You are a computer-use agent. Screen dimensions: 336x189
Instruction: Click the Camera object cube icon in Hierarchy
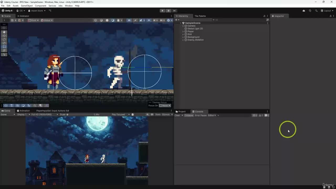(186, 26)
